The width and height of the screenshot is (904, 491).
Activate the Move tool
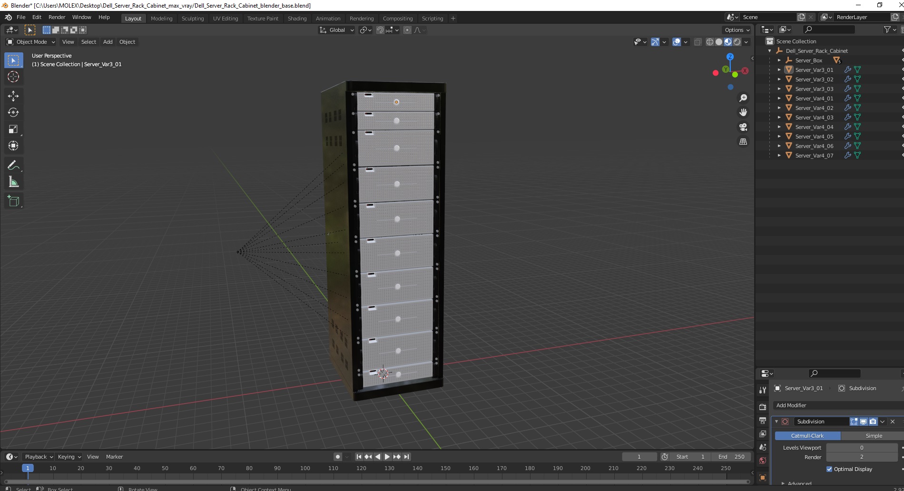(x=13, y=96)
